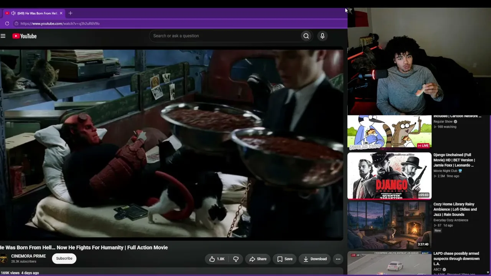491x276 pixels.
Task: Focus the 'Search or ask a question' field
Action: click(x=226, y=36)
